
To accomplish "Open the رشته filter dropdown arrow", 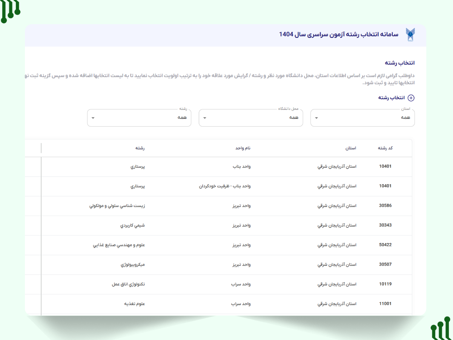I will click(x=93, y=118).
